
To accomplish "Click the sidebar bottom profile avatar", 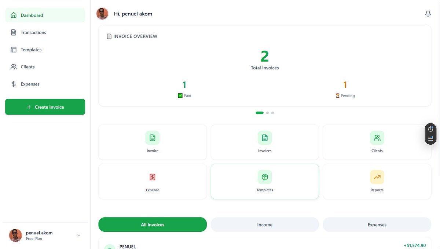I will tap(15, 235).
